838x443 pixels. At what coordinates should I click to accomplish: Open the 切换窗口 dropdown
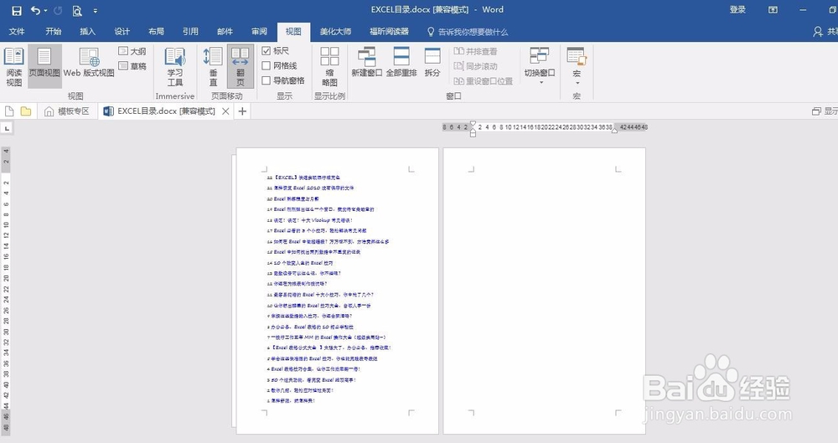pyautogui.click(x=540, y=66)
